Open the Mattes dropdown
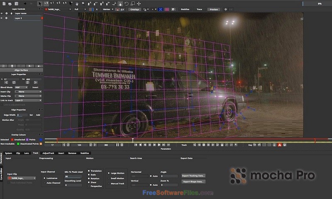Image resolution: width=332 pixels, height=199 pixels. (x=108, y=9)
